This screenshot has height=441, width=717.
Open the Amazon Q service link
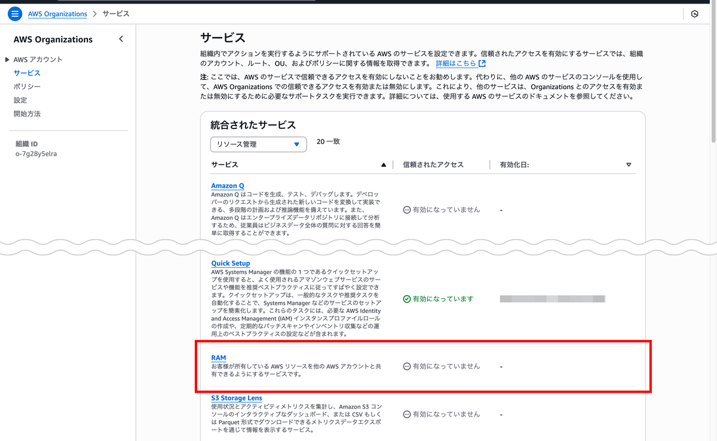coord(228,186)
